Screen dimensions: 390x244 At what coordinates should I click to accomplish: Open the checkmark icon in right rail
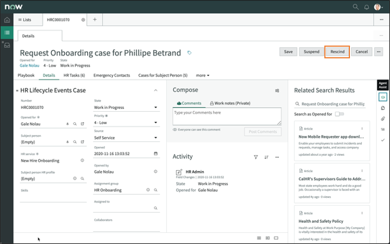(x=383, y=140)
